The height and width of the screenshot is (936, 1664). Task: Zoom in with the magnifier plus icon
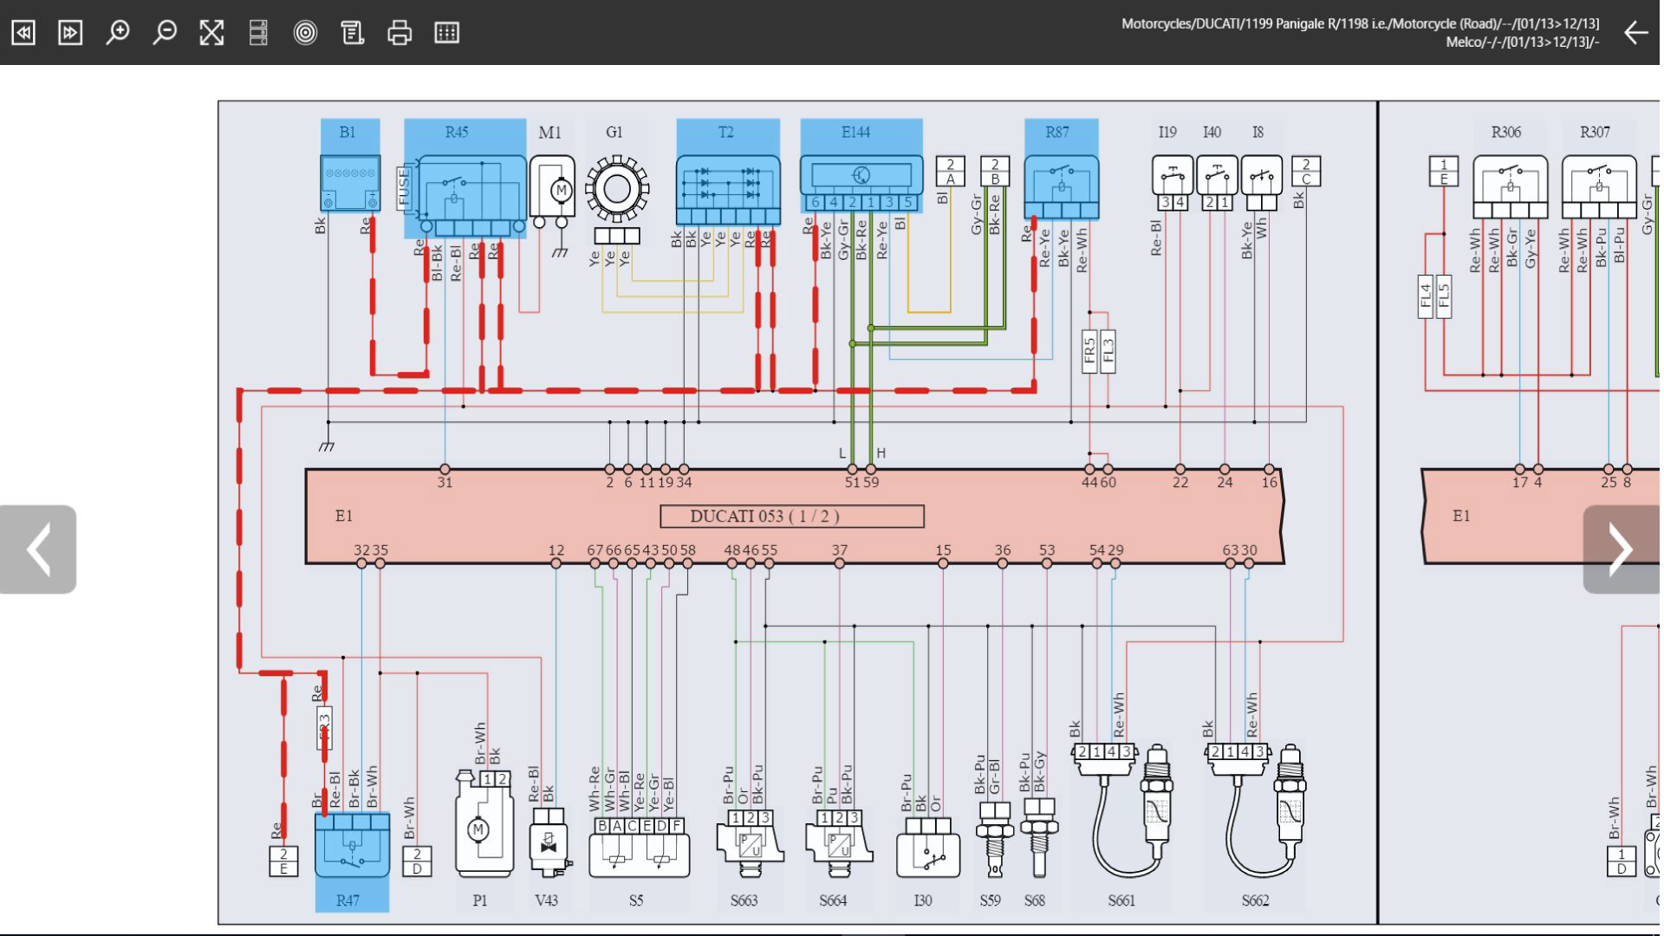click(x=118, y=33)
